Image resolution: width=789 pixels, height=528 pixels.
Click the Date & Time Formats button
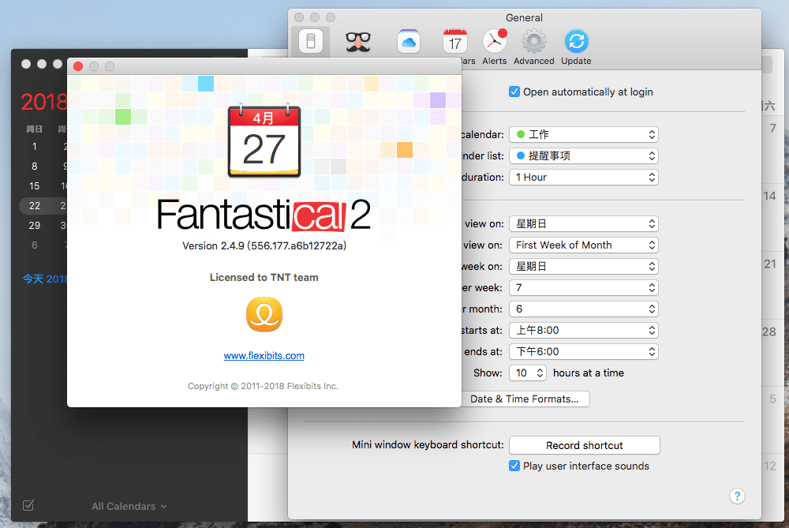525,399
